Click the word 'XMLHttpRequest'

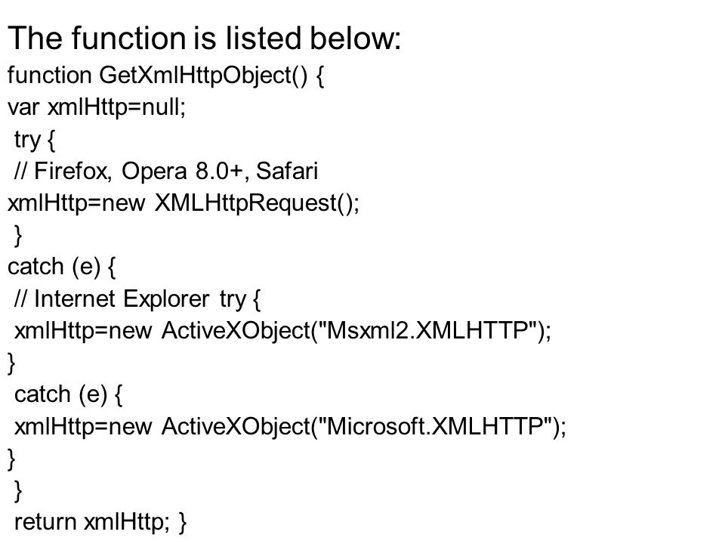pos(245,203)
